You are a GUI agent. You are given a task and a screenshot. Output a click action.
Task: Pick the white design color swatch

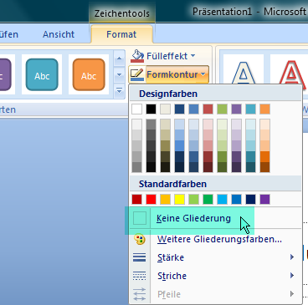[x=136, y=109]
